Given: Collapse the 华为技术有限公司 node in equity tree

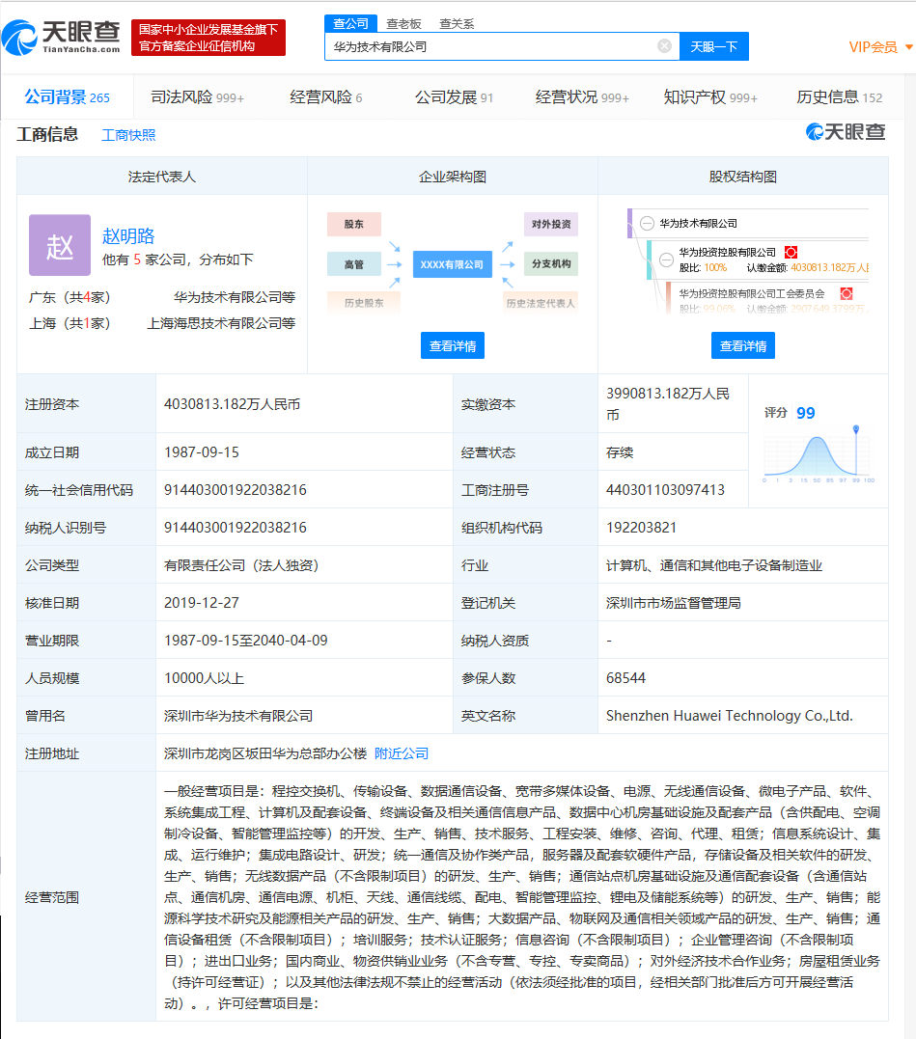Looking at the screenshot, I should [x=647, y=224].
